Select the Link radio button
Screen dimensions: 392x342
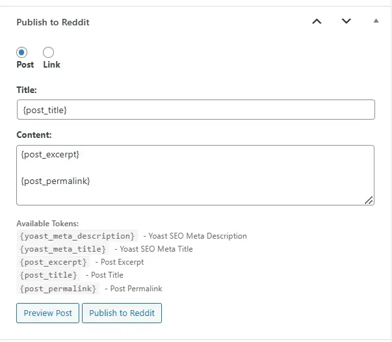[x=48, y=53]
